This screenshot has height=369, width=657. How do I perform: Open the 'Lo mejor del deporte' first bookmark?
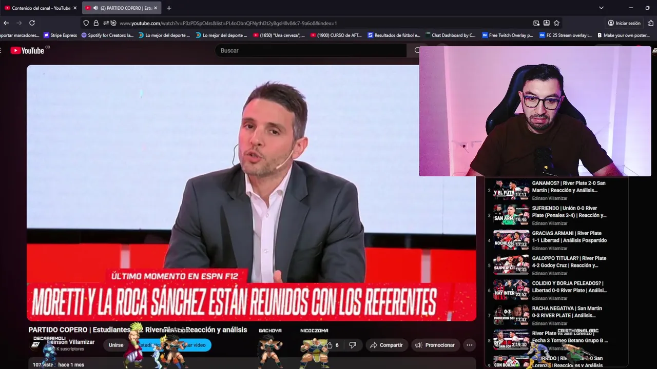coord(164,35)
